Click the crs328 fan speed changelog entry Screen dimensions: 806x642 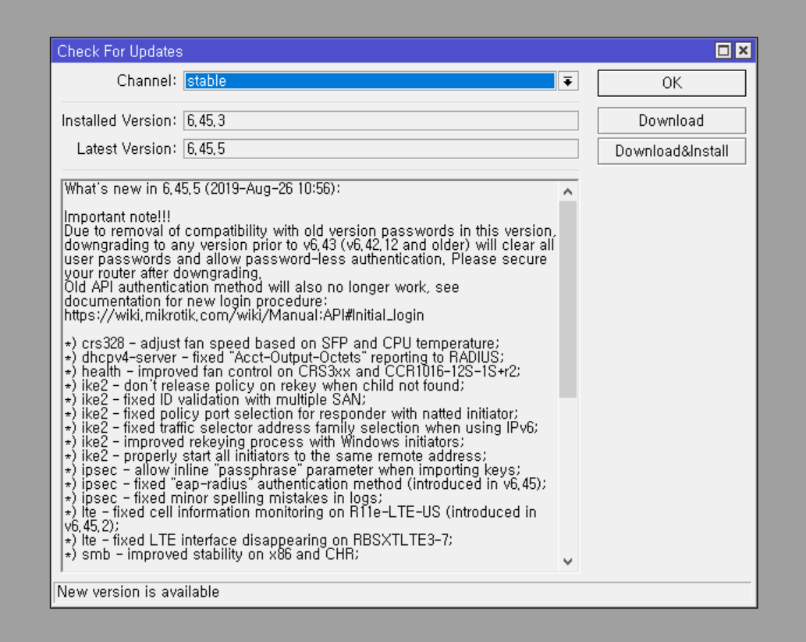pyautogui.click(x=282, y=343)
